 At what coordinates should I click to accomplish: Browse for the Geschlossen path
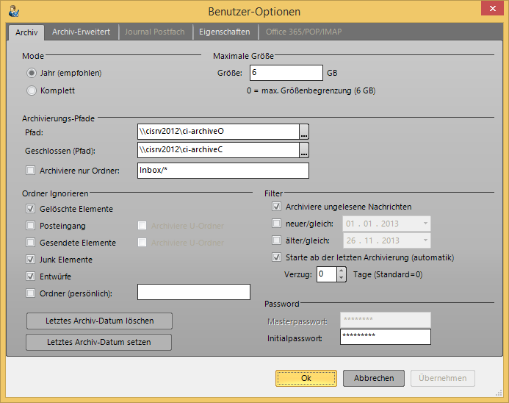point(304,151)
